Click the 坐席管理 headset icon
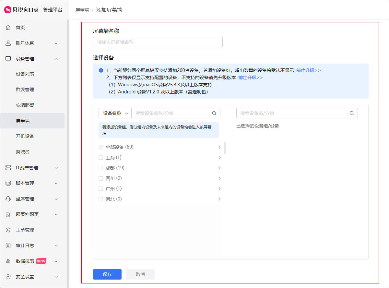 click(x=8, y=199)
